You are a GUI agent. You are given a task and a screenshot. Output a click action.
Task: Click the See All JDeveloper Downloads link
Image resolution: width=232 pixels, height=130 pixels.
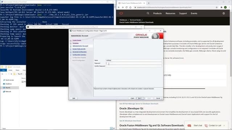pos(130,121)
